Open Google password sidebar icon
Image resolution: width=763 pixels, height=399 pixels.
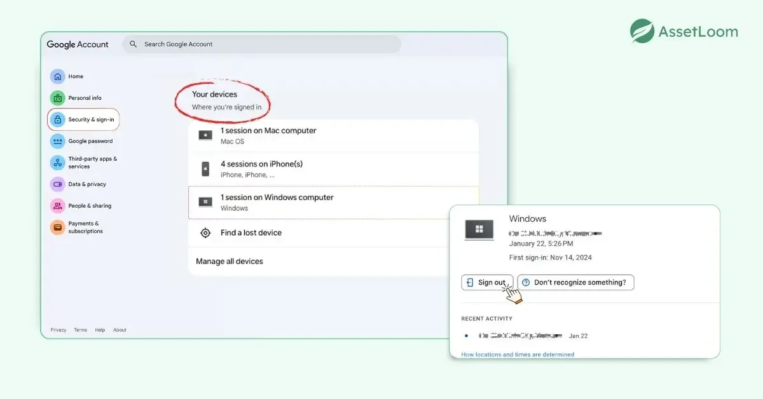(58, 141)
